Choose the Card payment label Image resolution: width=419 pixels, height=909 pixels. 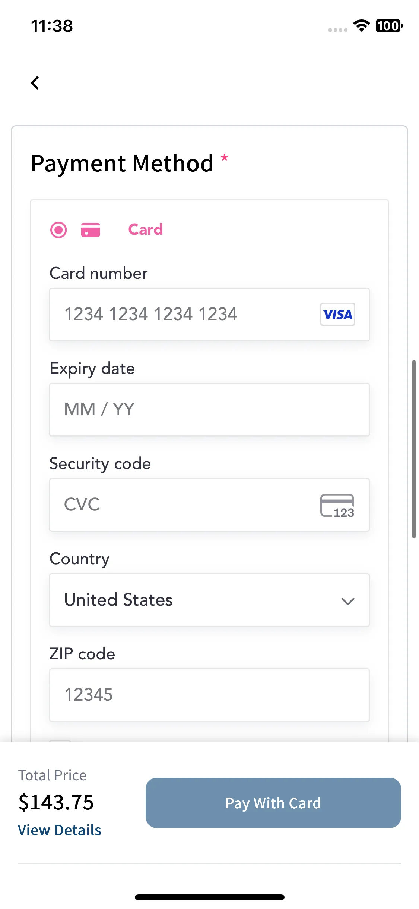point(146,229)
